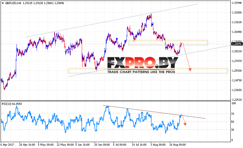Click the RSI scale value 100
Screen dimensions: 243x148
pyautogui.click(x=233, y=103)
